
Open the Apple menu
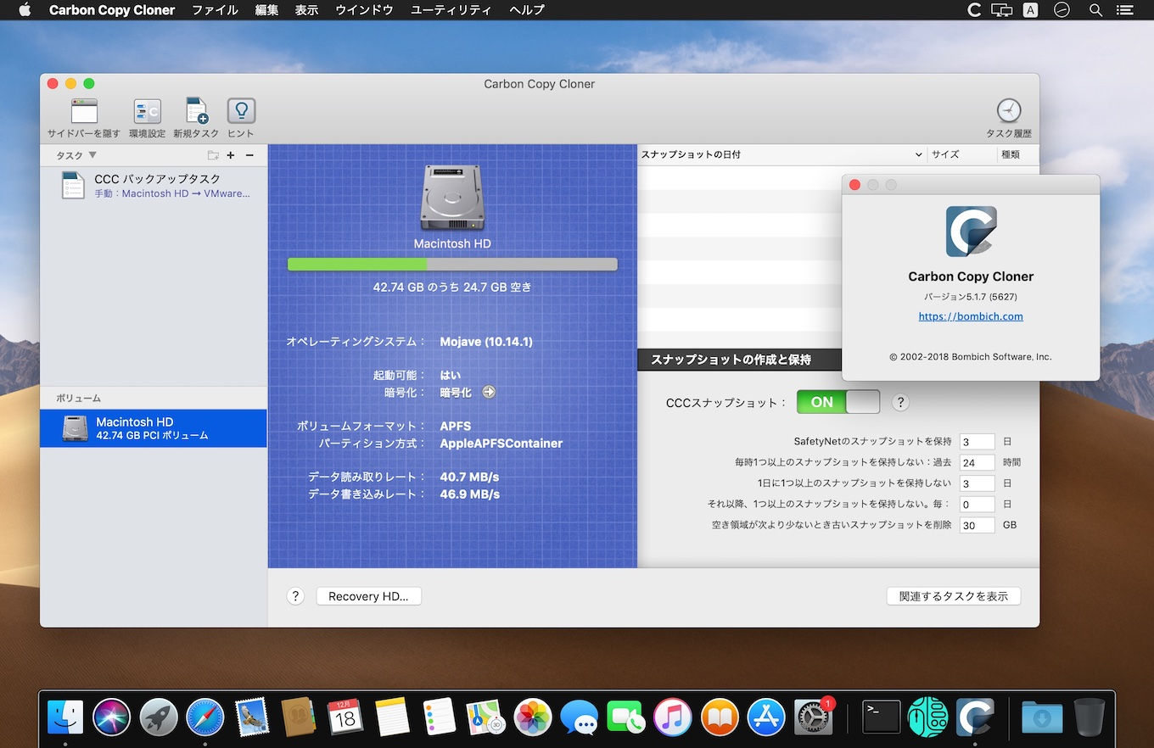pyautogui.click(x=25, y=10)
